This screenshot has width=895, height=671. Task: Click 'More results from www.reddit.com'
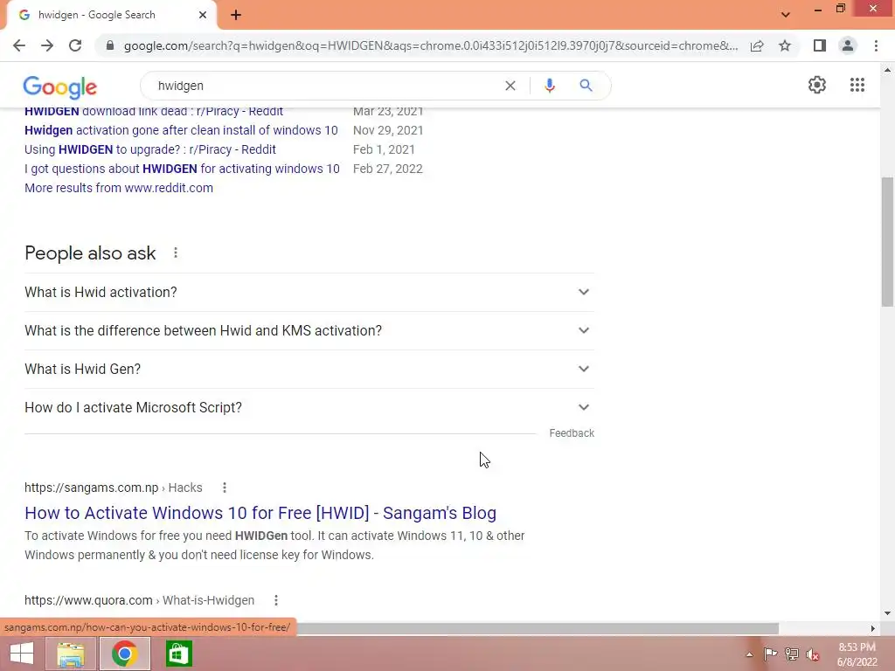pos(119,188)
